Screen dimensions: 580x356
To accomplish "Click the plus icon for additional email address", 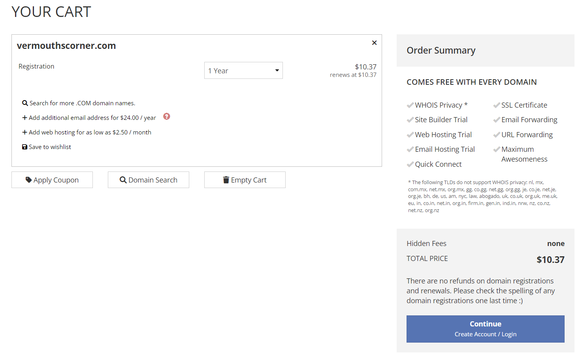I will [x=24, y=118].
